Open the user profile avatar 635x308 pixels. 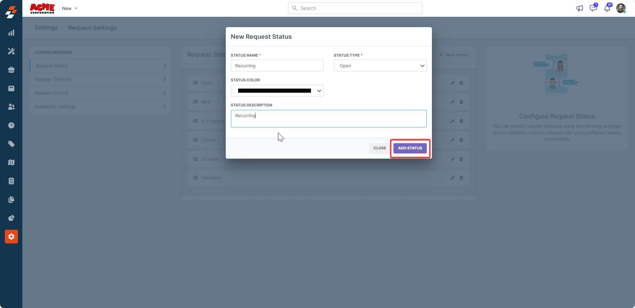(x=621, y=8)
